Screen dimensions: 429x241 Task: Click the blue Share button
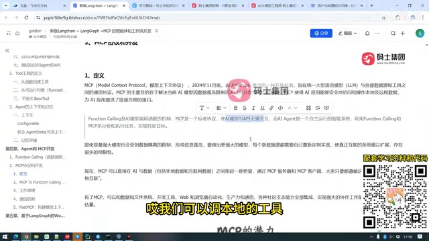[x=321, y=33]
